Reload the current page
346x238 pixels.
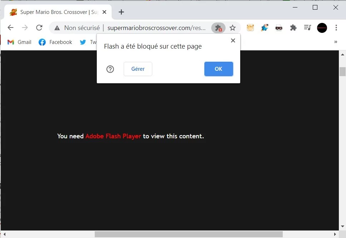39,28
